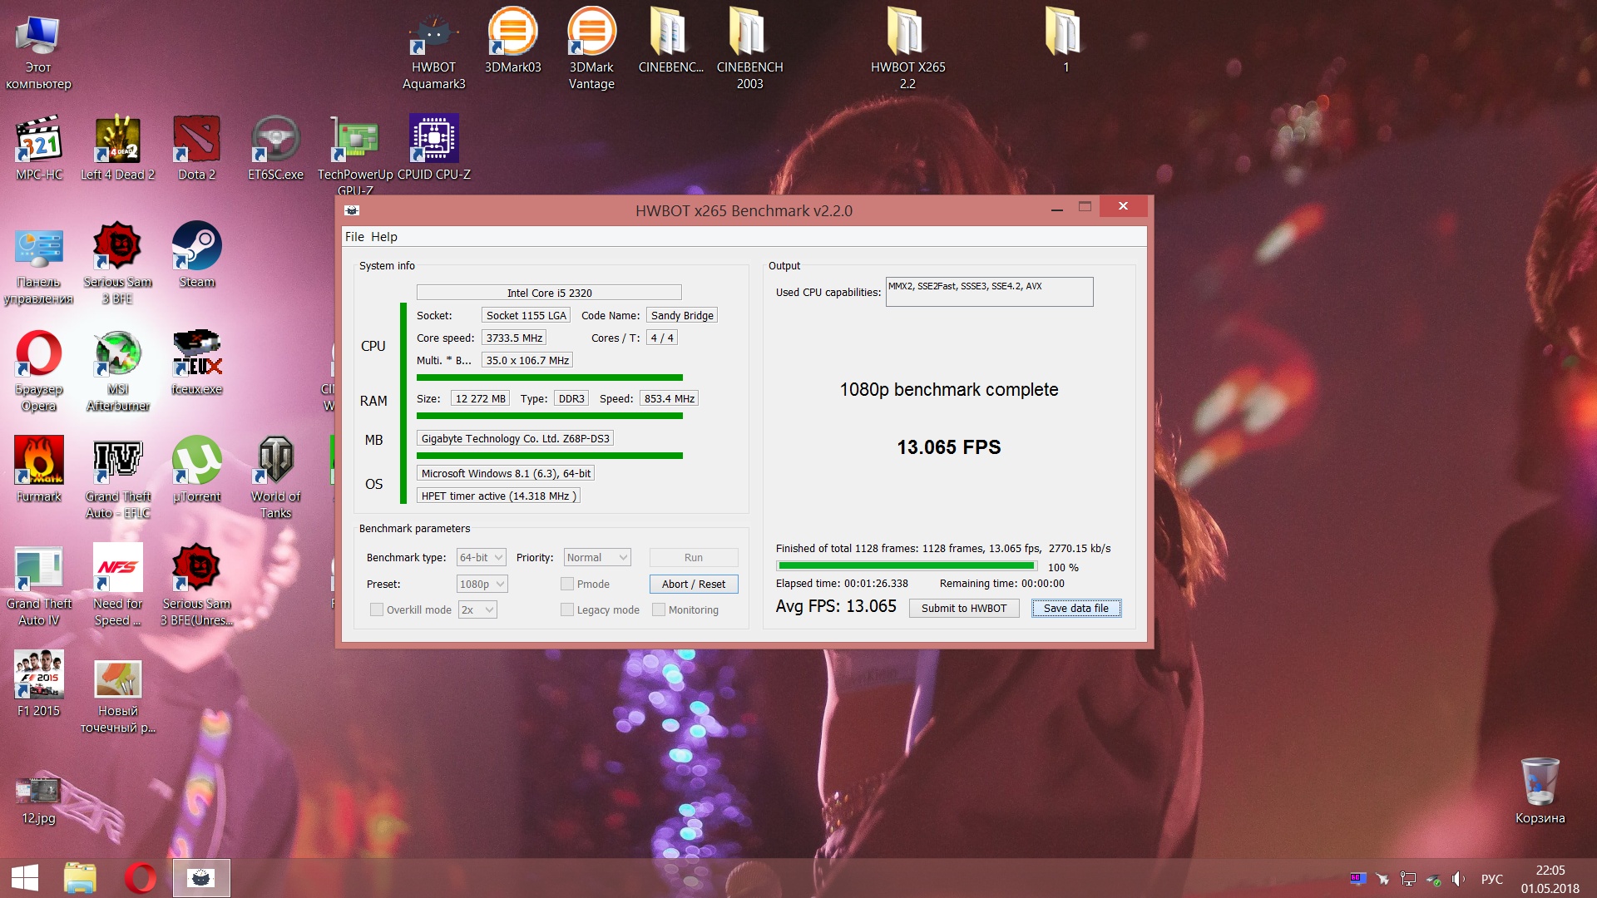Open File Explorer from the taskbar

tap(80, 878)
